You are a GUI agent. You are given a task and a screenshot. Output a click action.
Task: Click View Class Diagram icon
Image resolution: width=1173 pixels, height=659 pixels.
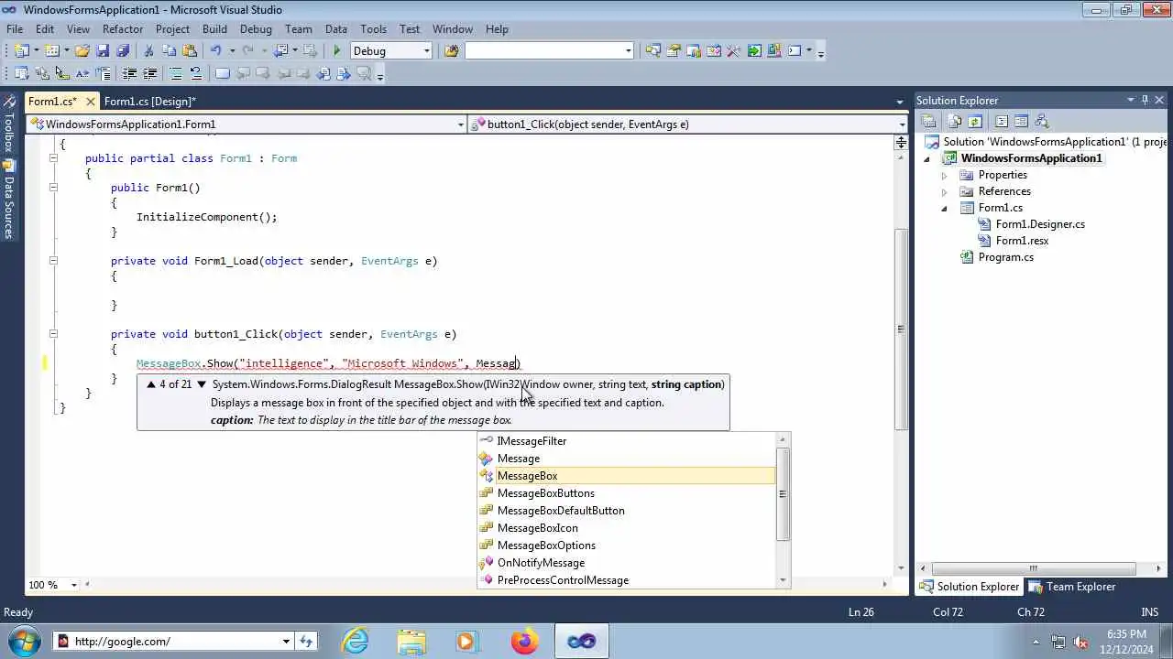pos(1041,121)
